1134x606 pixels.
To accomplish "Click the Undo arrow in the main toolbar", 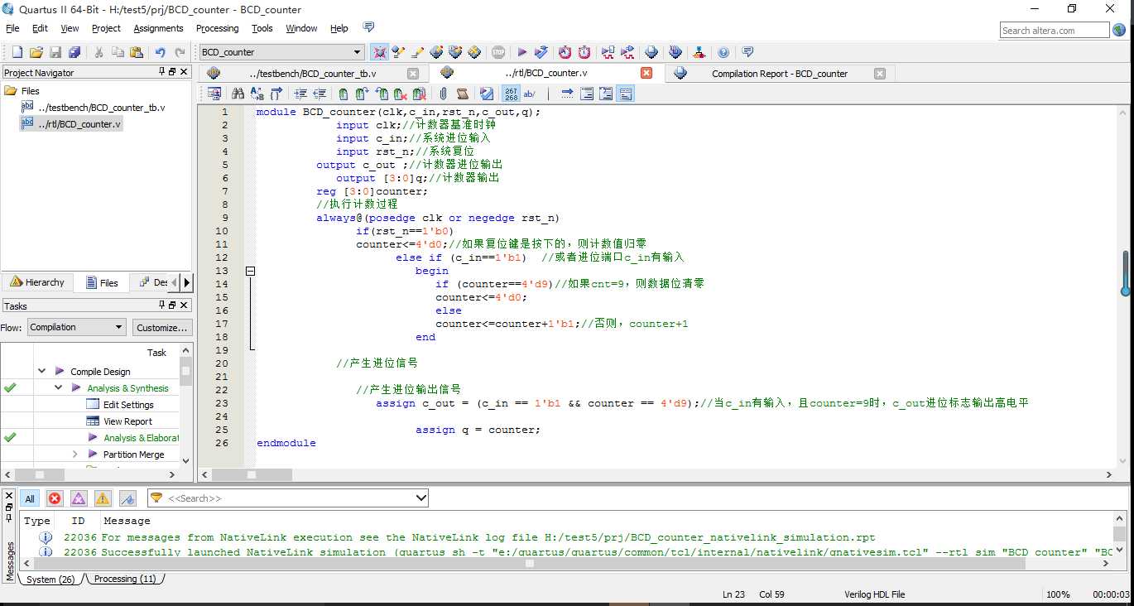I will coord(161,52).
